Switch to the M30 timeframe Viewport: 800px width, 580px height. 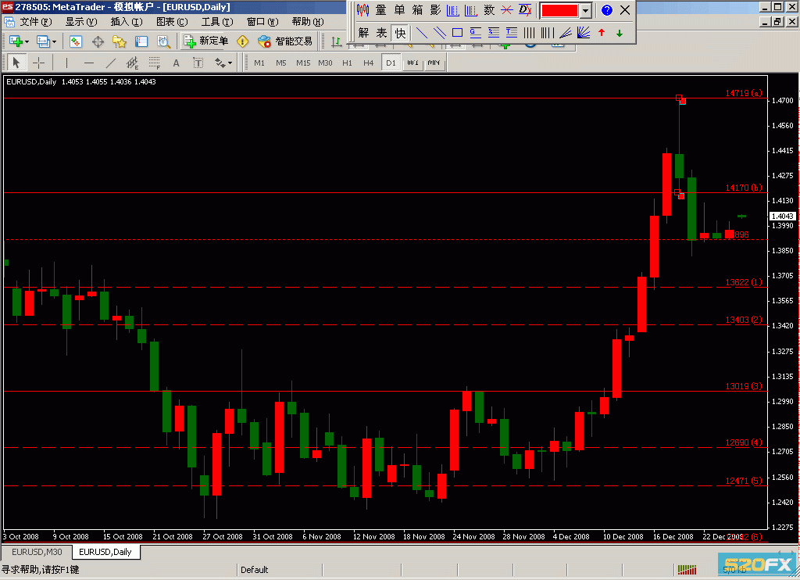point(325,63)
